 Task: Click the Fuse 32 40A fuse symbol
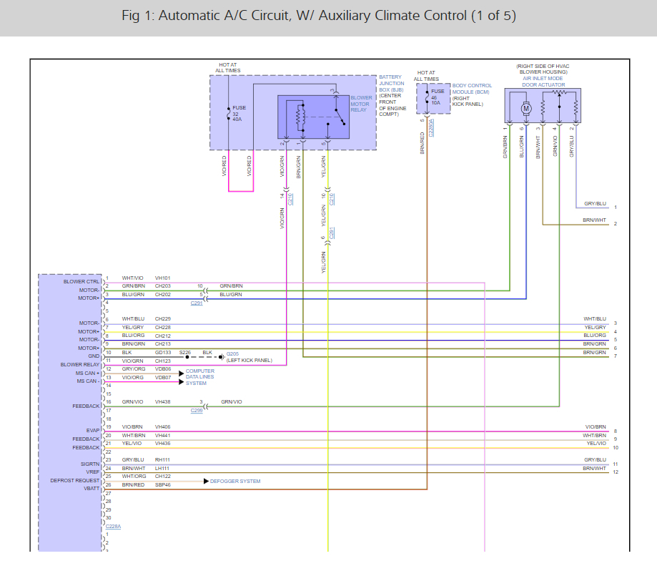click(228, 114)
